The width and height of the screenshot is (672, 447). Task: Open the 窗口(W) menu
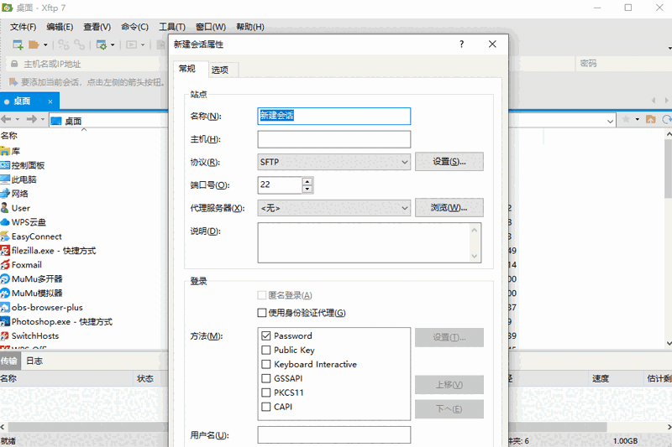[x=211, y=27]
